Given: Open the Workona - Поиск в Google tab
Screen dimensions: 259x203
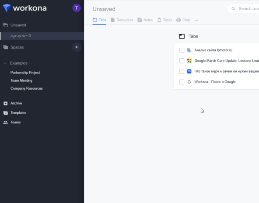Looking at the screenshot, I should point(215,82).
